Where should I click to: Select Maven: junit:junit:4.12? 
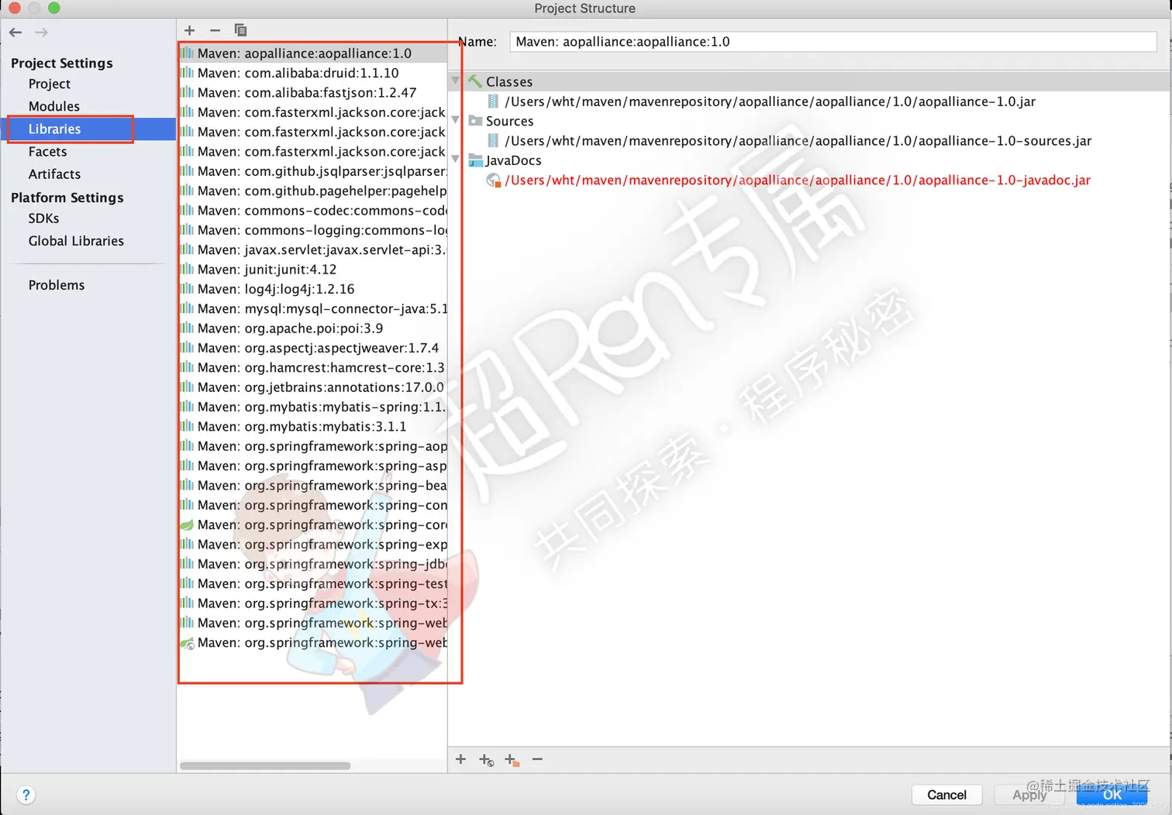(x=313, y=270)
